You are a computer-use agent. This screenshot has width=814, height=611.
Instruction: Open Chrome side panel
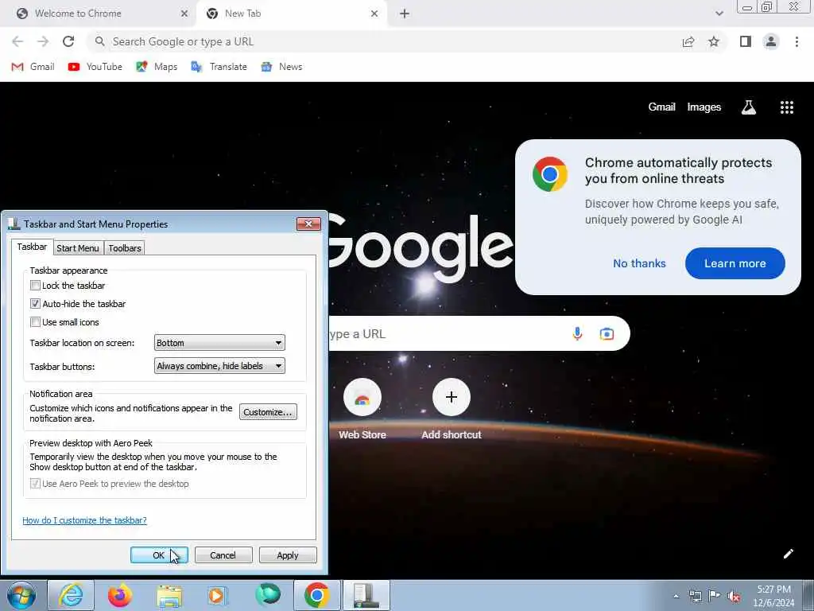tap(746, 41)
